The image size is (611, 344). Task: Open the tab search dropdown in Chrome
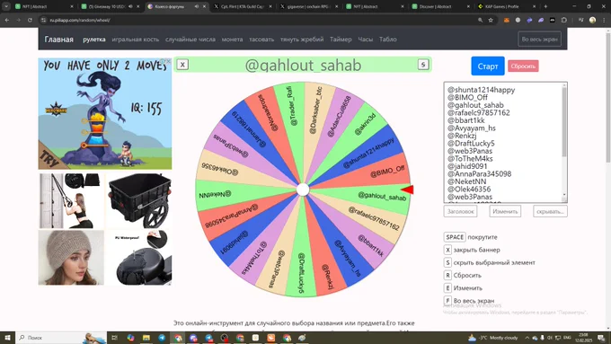pyautogui.click(x=6, y=6)
